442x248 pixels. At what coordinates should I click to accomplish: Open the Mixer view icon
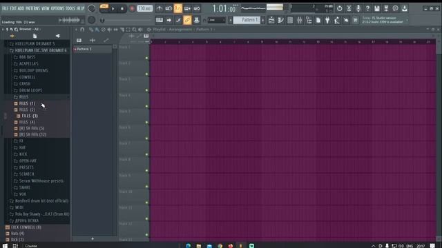pos(299,20)
